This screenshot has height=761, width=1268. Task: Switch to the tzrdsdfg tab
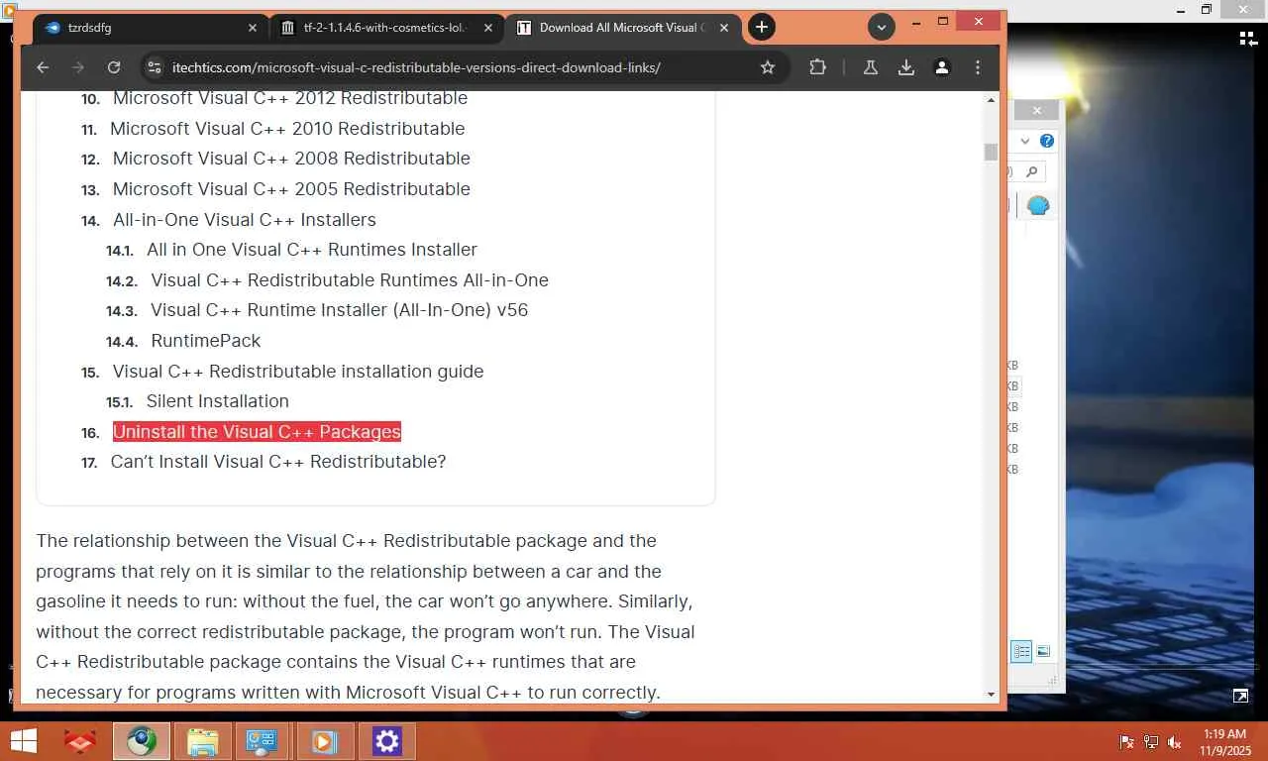point(151,28)
